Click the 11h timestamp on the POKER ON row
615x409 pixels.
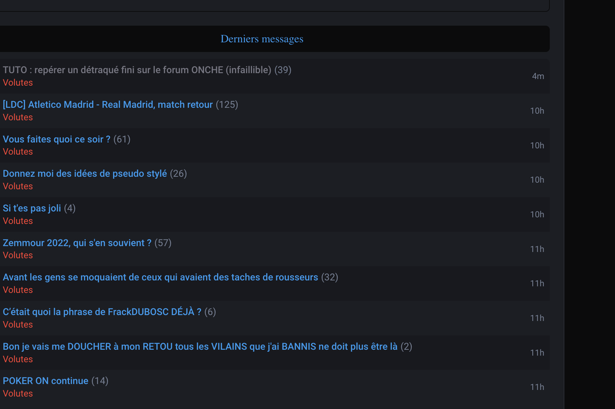537,387
